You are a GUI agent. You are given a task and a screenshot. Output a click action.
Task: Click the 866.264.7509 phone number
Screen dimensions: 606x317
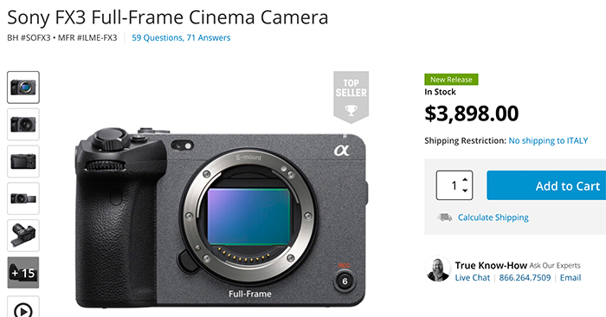click(x=525, y=277)
